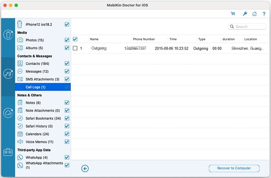Click Recover to Computer button
This screenshot has height=178, width=271.
(234, 168)
